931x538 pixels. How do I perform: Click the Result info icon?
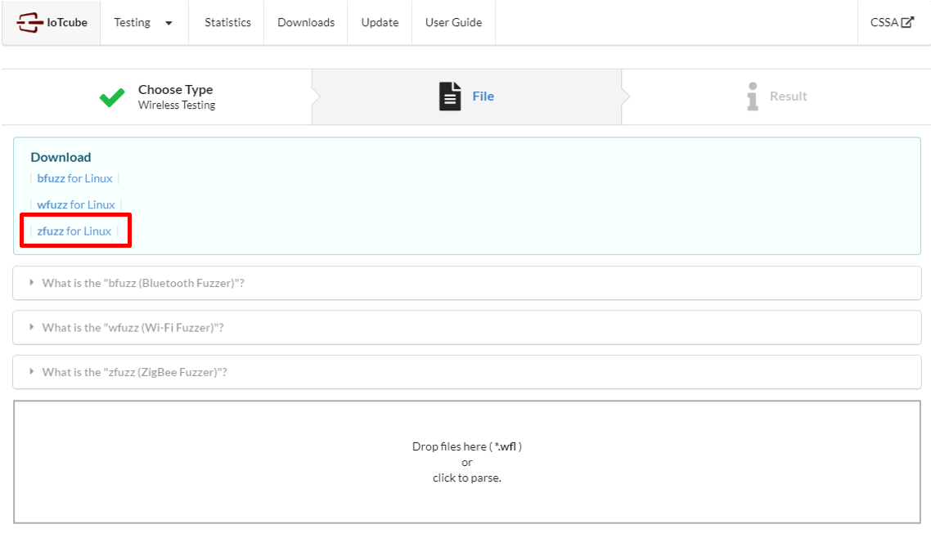click(x=753, y=96)
